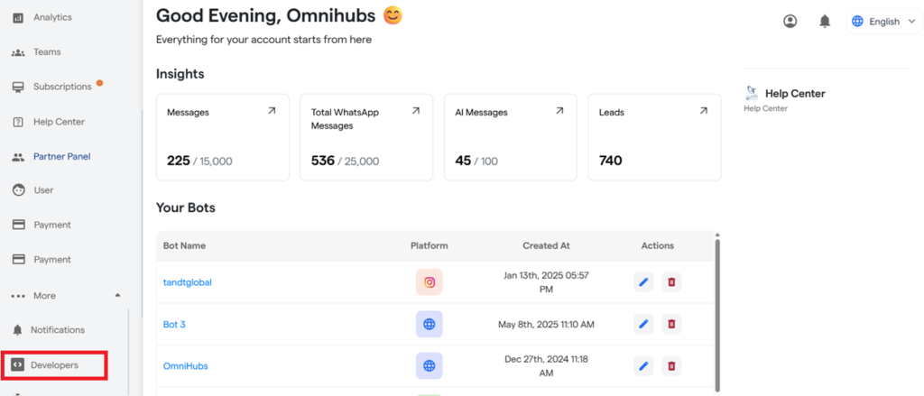
Task: Open the OmniHubs bot link
Action: 187,365
